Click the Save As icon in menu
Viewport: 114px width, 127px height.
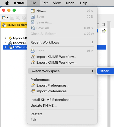click(33, 22)
